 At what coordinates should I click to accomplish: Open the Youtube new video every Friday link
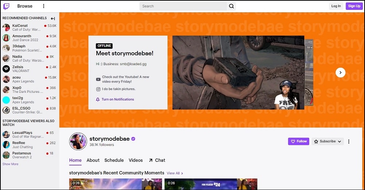(x=126, y=79)
